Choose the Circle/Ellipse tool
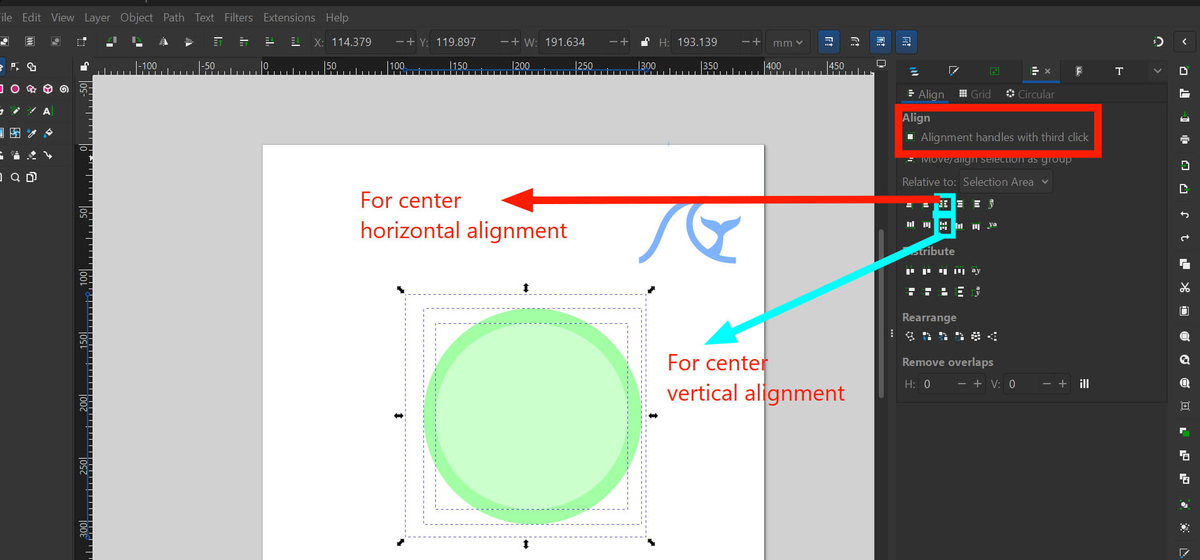The image size is (1200, 560). click(x=15, y=89)
